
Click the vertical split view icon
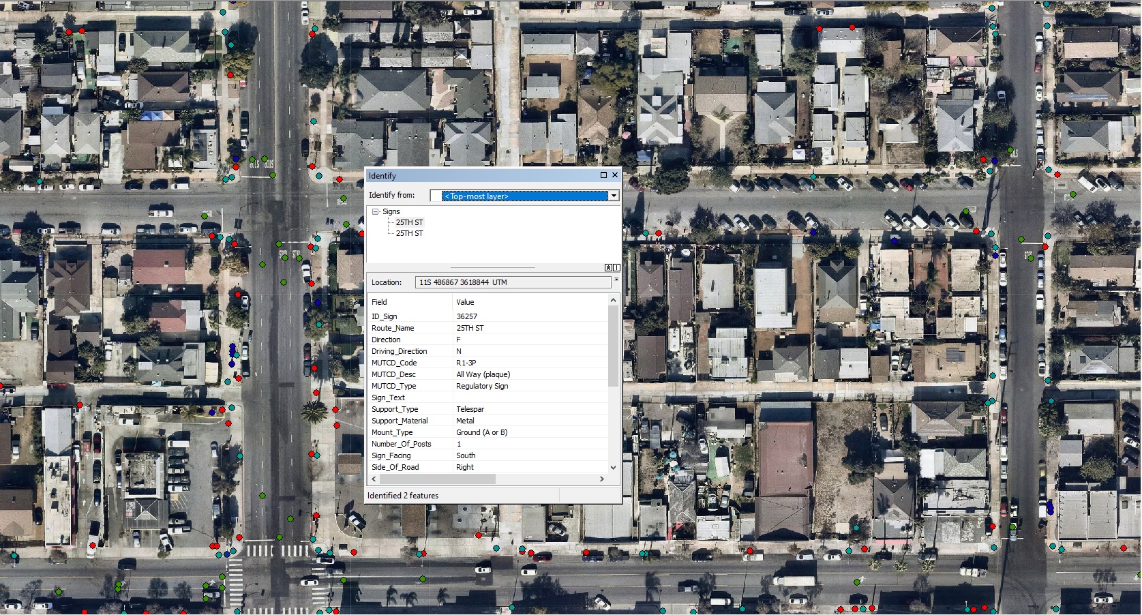(x=616, y=267)
